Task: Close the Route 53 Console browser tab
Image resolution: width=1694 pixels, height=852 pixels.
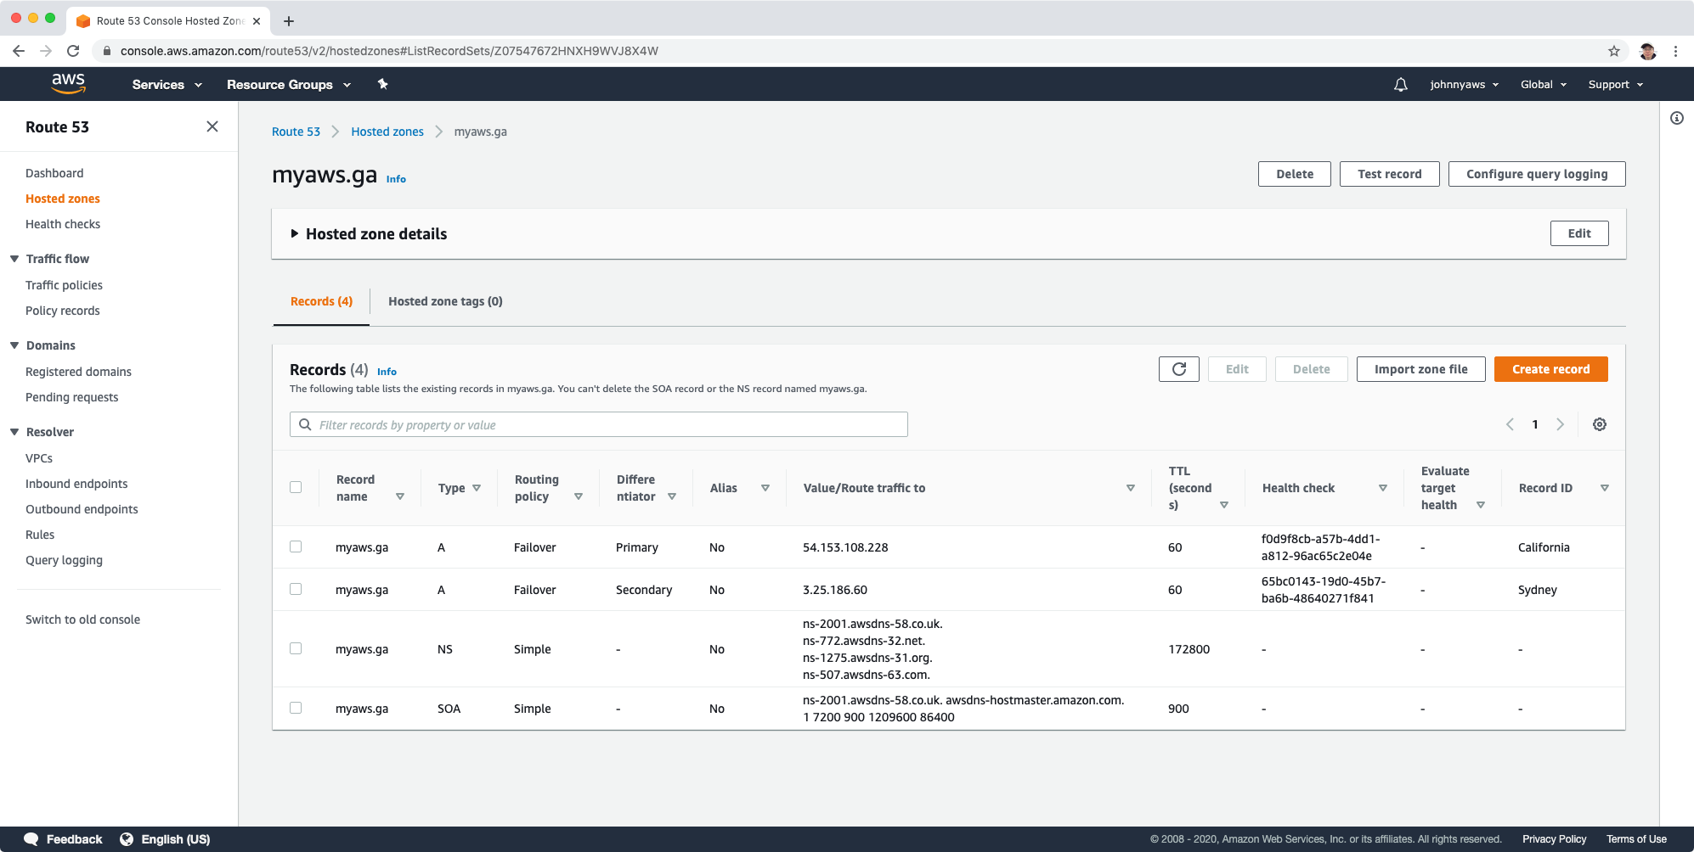Action: tap(257, 20)
